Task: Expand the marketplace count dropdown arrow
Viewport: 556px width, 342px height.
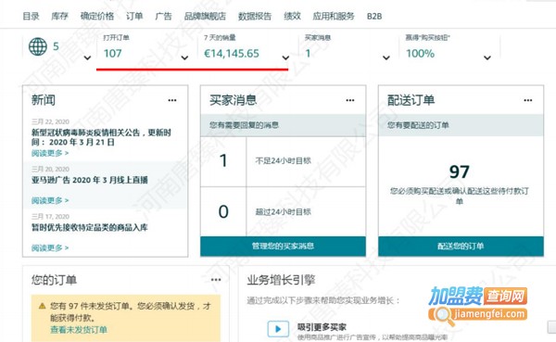Action: pyautogui.click(x=87, y=57)
